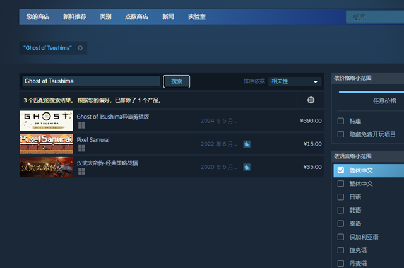
Task: Toggle 隐藏免费开玩项目 checkbox
Action: 341,134
